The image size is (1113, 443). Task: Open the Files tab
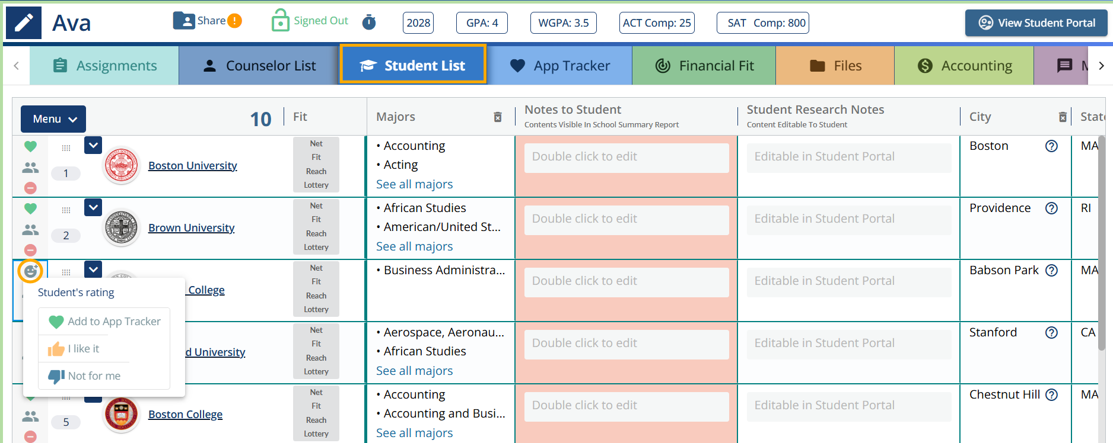point(835,66)
